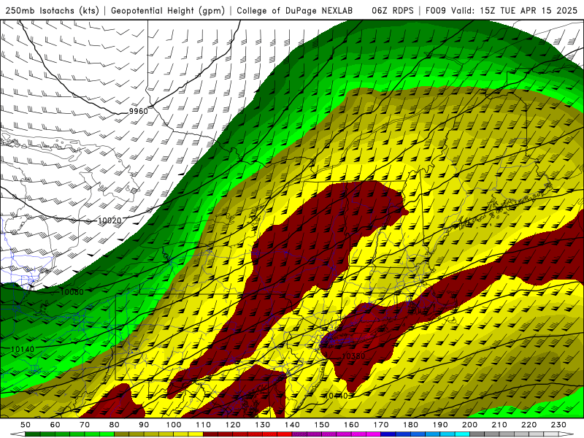This screenshot has height=438, width=584.
Task: Click the "Geopotential Height (gpm)" header label
Action: pos(168,10)
